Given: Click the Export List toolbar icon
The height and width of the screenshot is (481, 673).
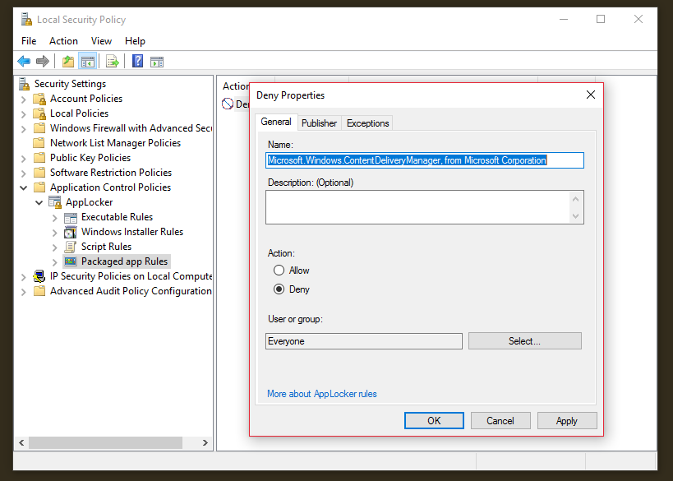Looking at the screenshot, I should click(x=113, y=62).
